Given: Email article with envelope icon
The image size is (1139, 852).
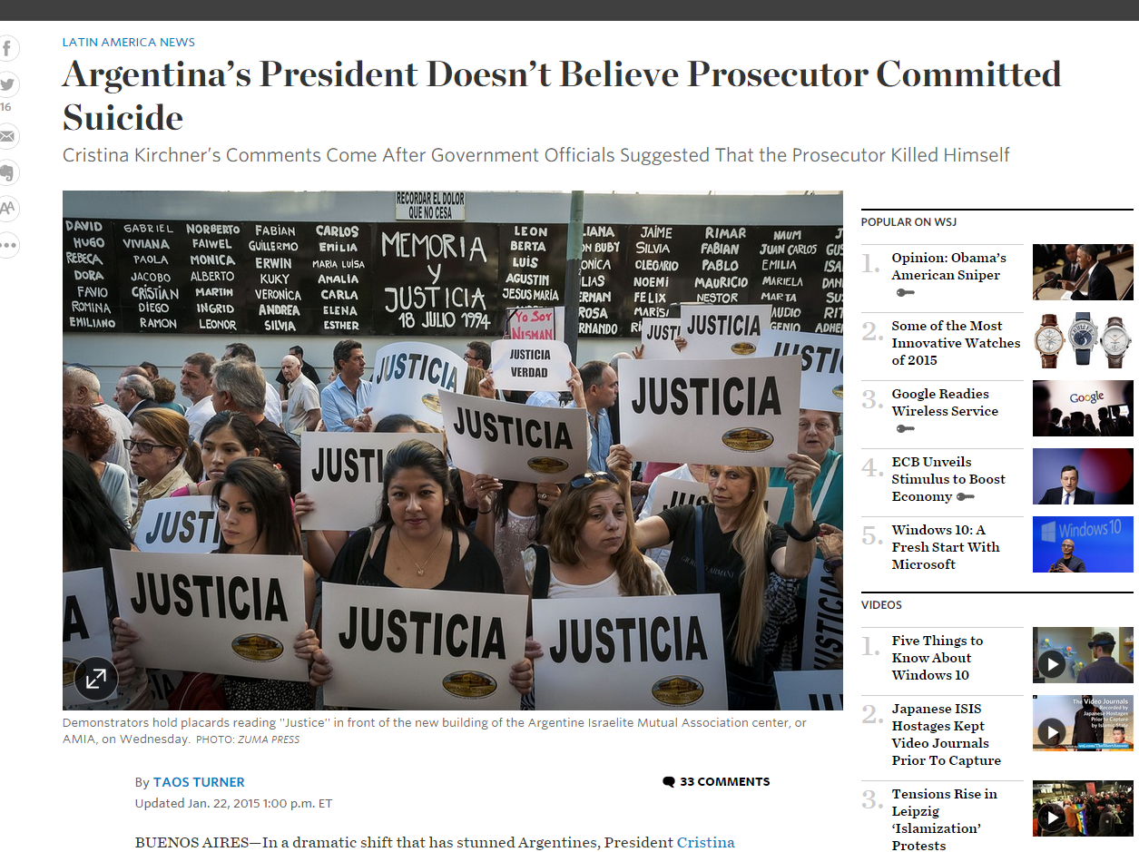Looking at the screenshot, I should coord(6,137).
